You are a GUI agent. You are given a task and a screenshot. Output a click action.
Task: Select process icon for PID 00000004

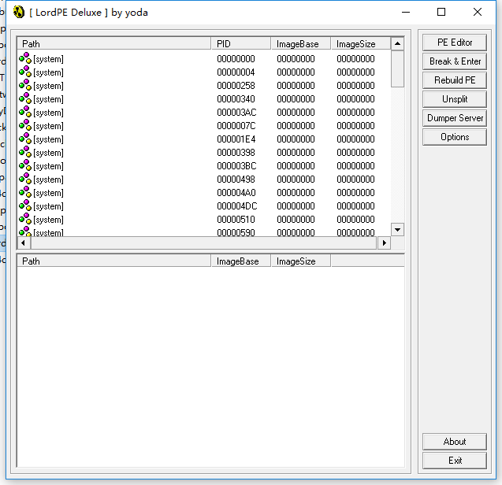(x=25, y=72)
